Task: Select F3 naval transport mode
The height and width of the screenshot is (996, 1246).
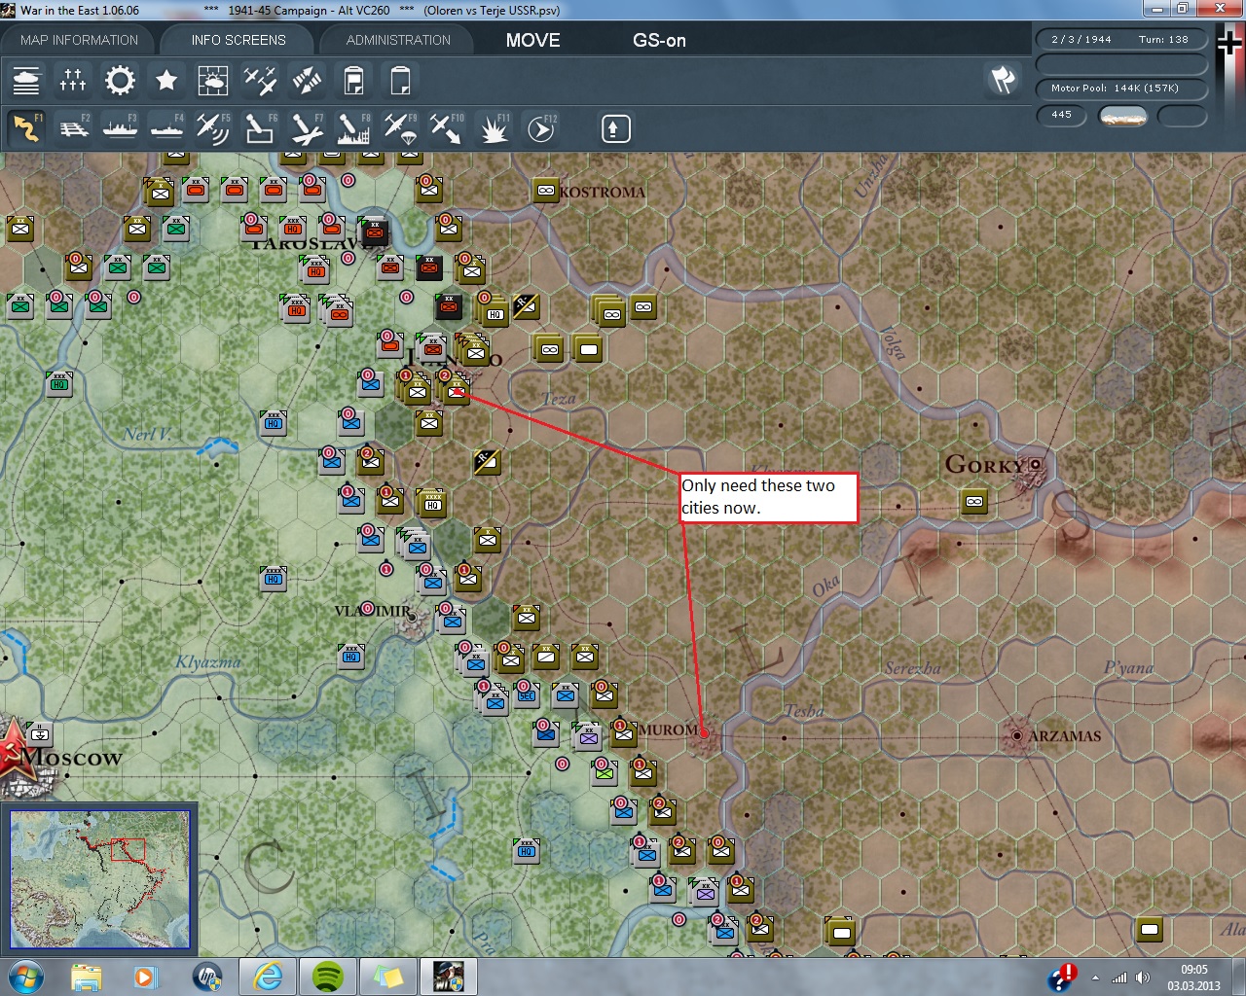Action: (120, 128)
